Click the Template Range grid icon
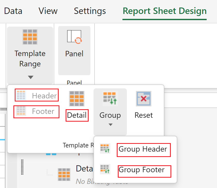Viewport: 217px width, 188px height. [30, 37]
